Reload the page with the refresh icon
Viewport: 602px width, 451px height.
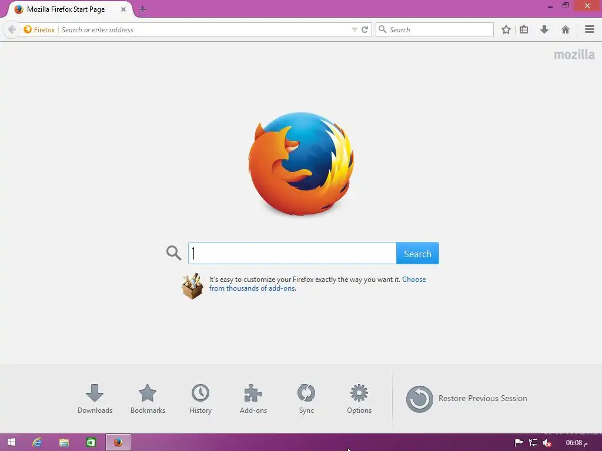(364, 29)
